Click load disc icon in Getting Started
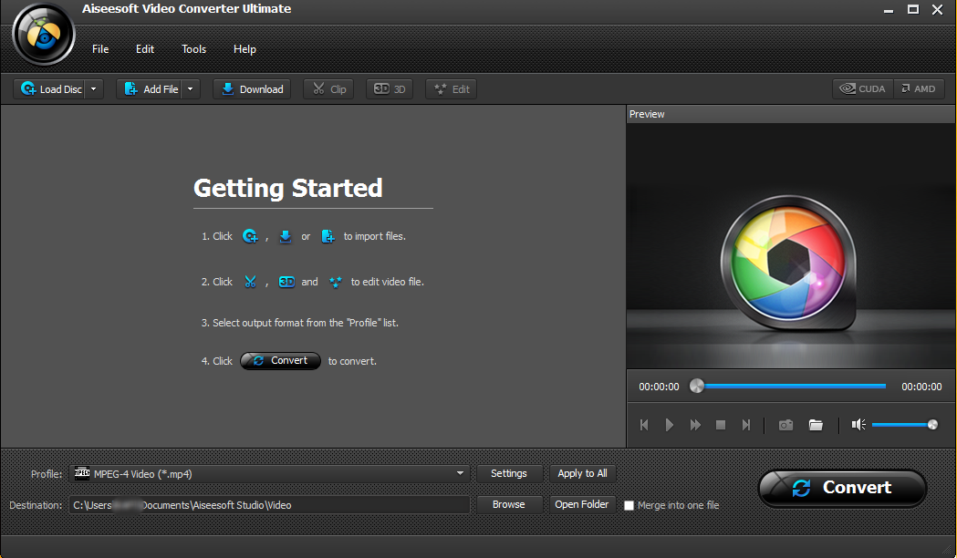Image resolution: width=957 pixels, height=558 pixels. [250, 236]
